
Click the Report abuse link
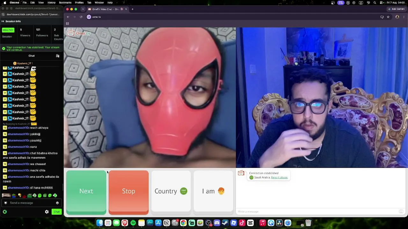[279, 177]
